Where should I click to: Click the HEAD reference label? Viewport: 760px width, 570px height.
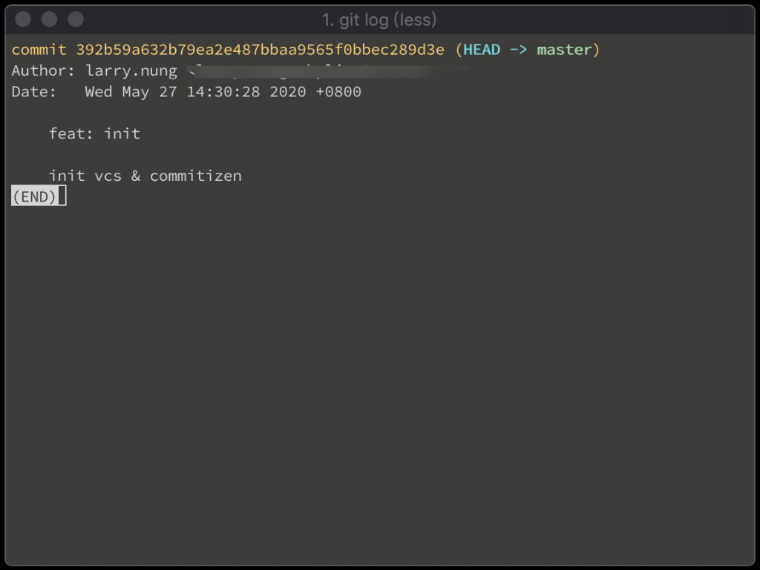pos(482,50)
